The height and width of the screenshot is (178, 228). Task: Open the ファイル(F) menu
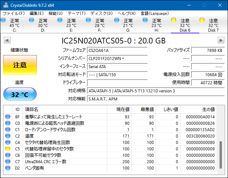14,13
